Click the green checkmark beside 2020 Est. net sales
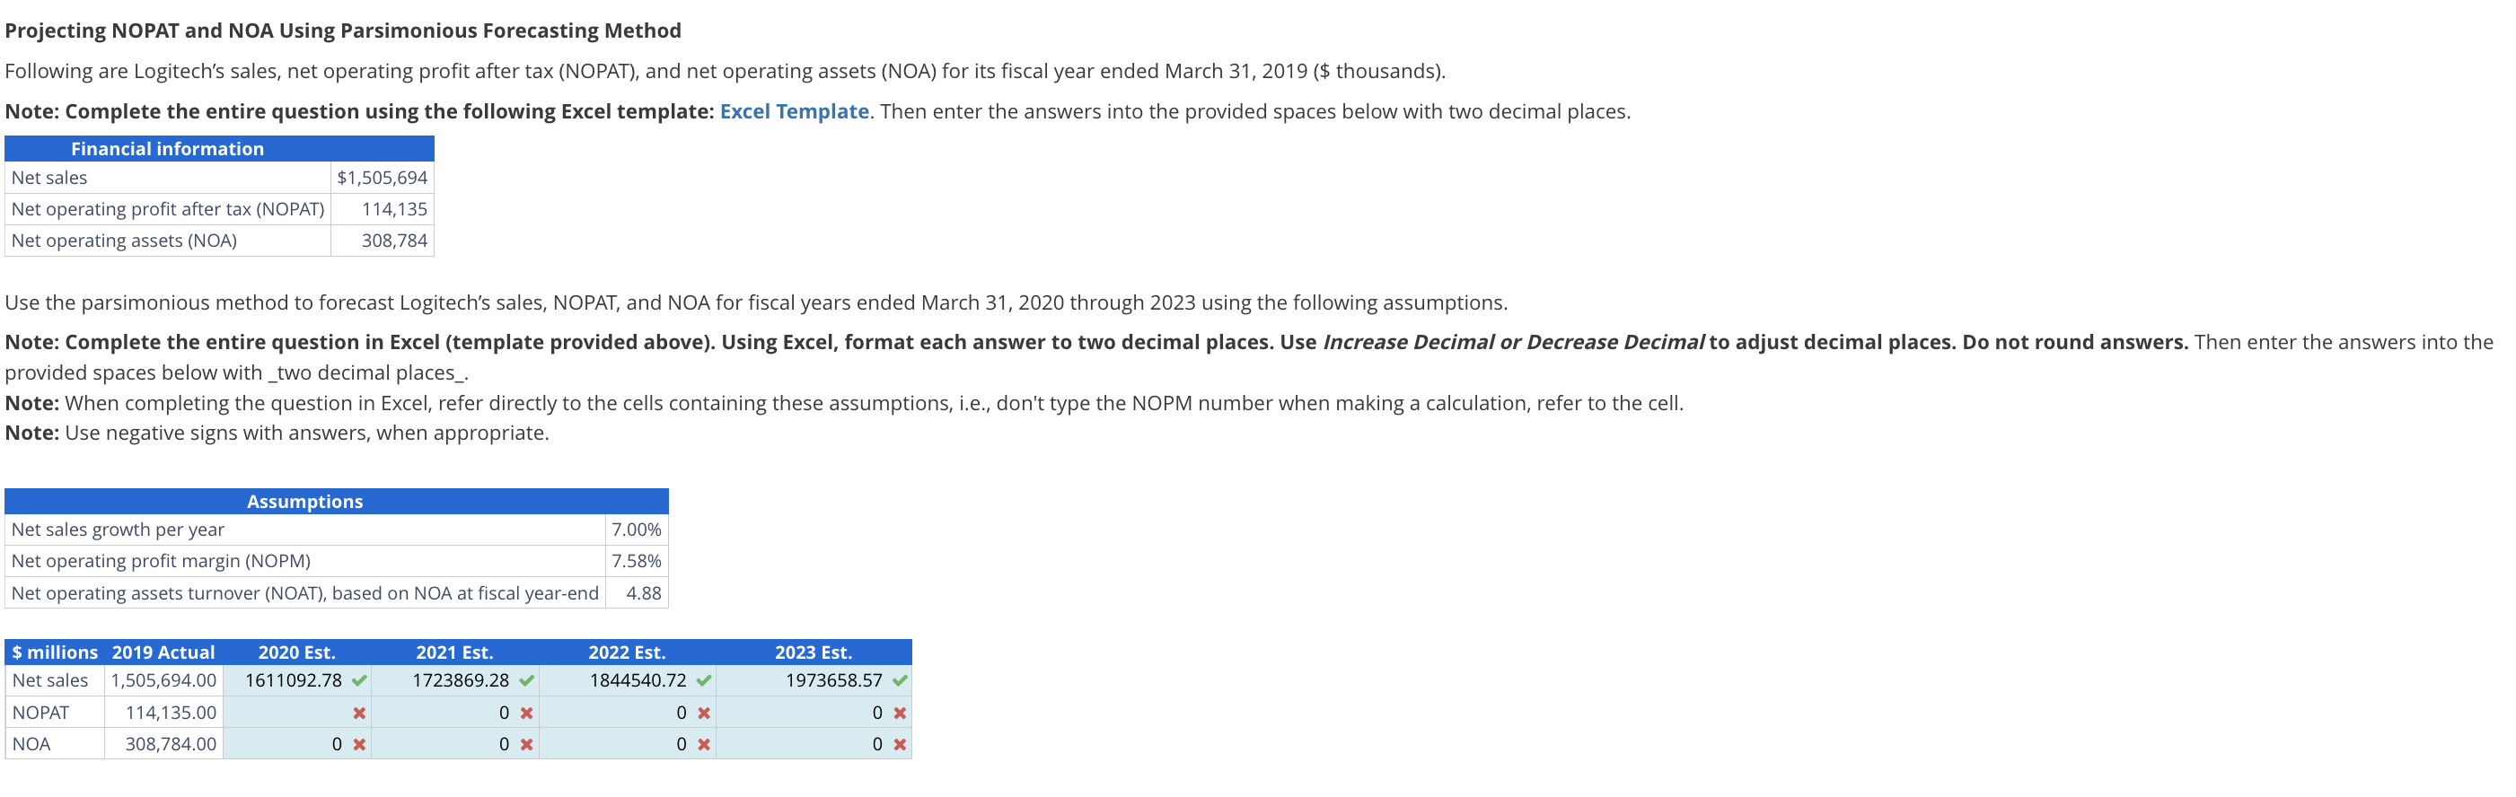Viewport: 2516px width, 797px height. 357,680
